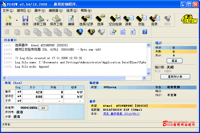This screenshot has height=133, width=200.
Task: Click the 读取 load file toolbar icon
Action: [9, 20]
